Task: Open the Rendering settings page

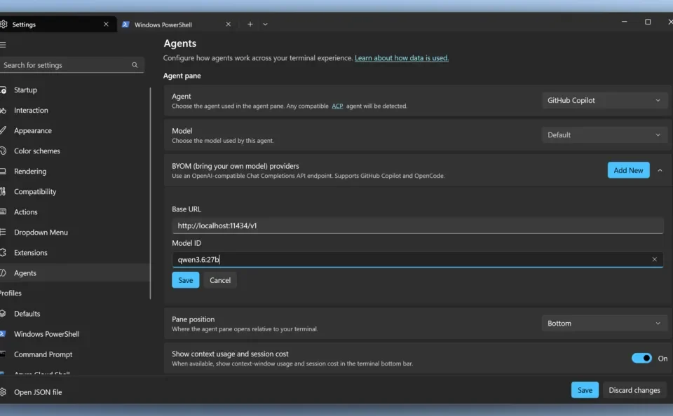Action: (x=75, y=171)
